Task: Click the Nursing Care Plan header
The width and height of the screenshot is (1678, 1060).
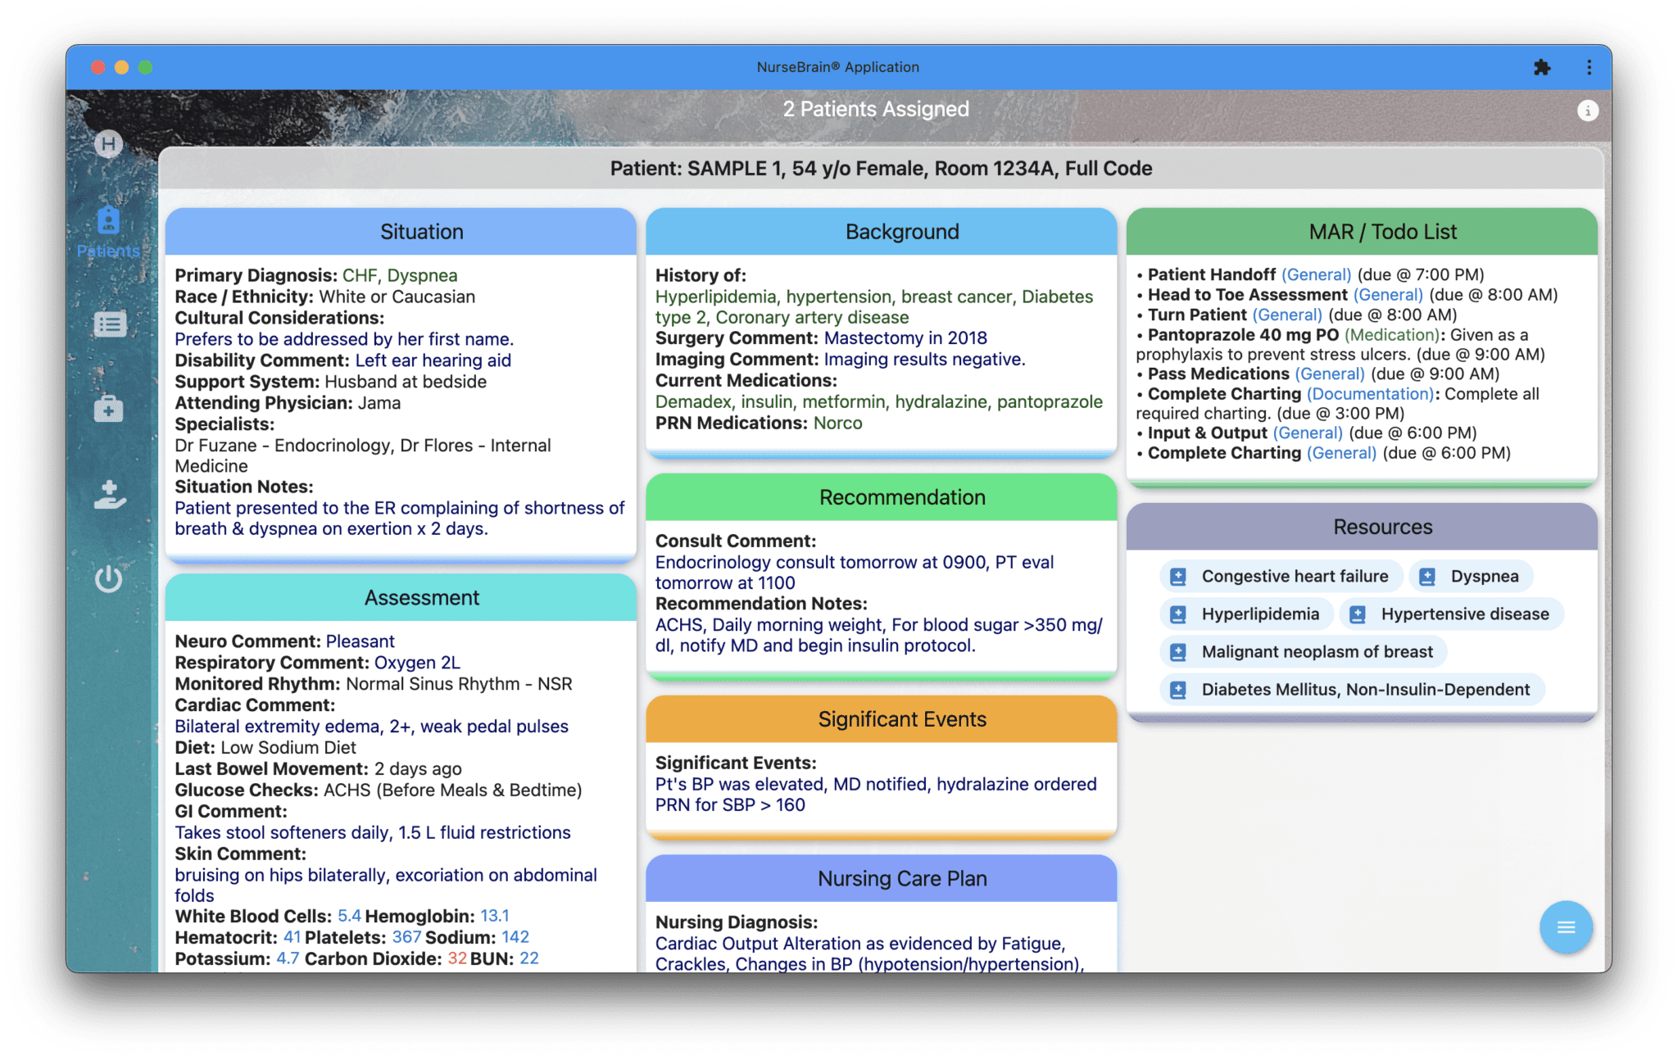Action: click(881, 879)
